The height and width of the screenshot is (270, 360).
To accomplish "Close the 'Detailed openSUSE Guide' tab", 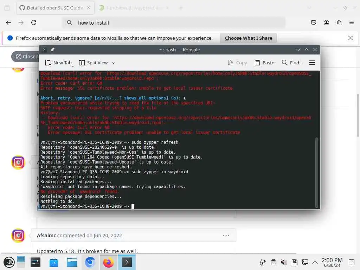I will point(89,8).
